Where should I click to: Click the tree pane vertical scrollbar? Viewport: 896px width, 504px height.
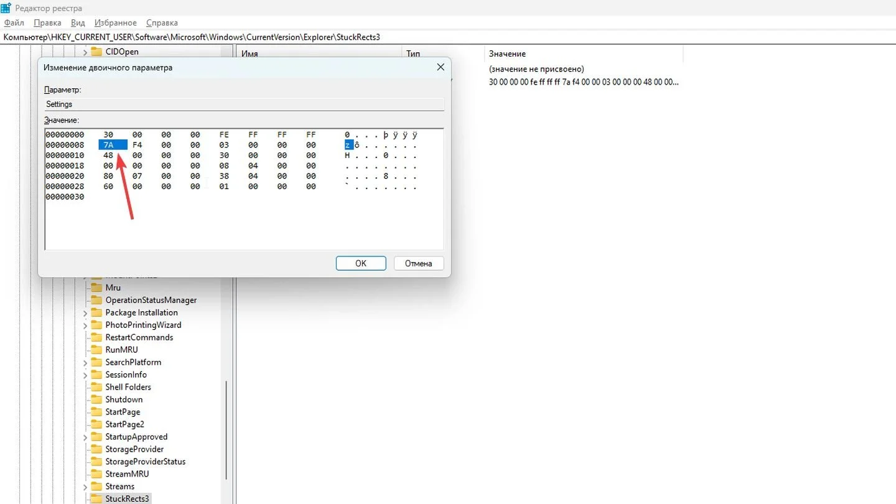(x=226, y=429)
